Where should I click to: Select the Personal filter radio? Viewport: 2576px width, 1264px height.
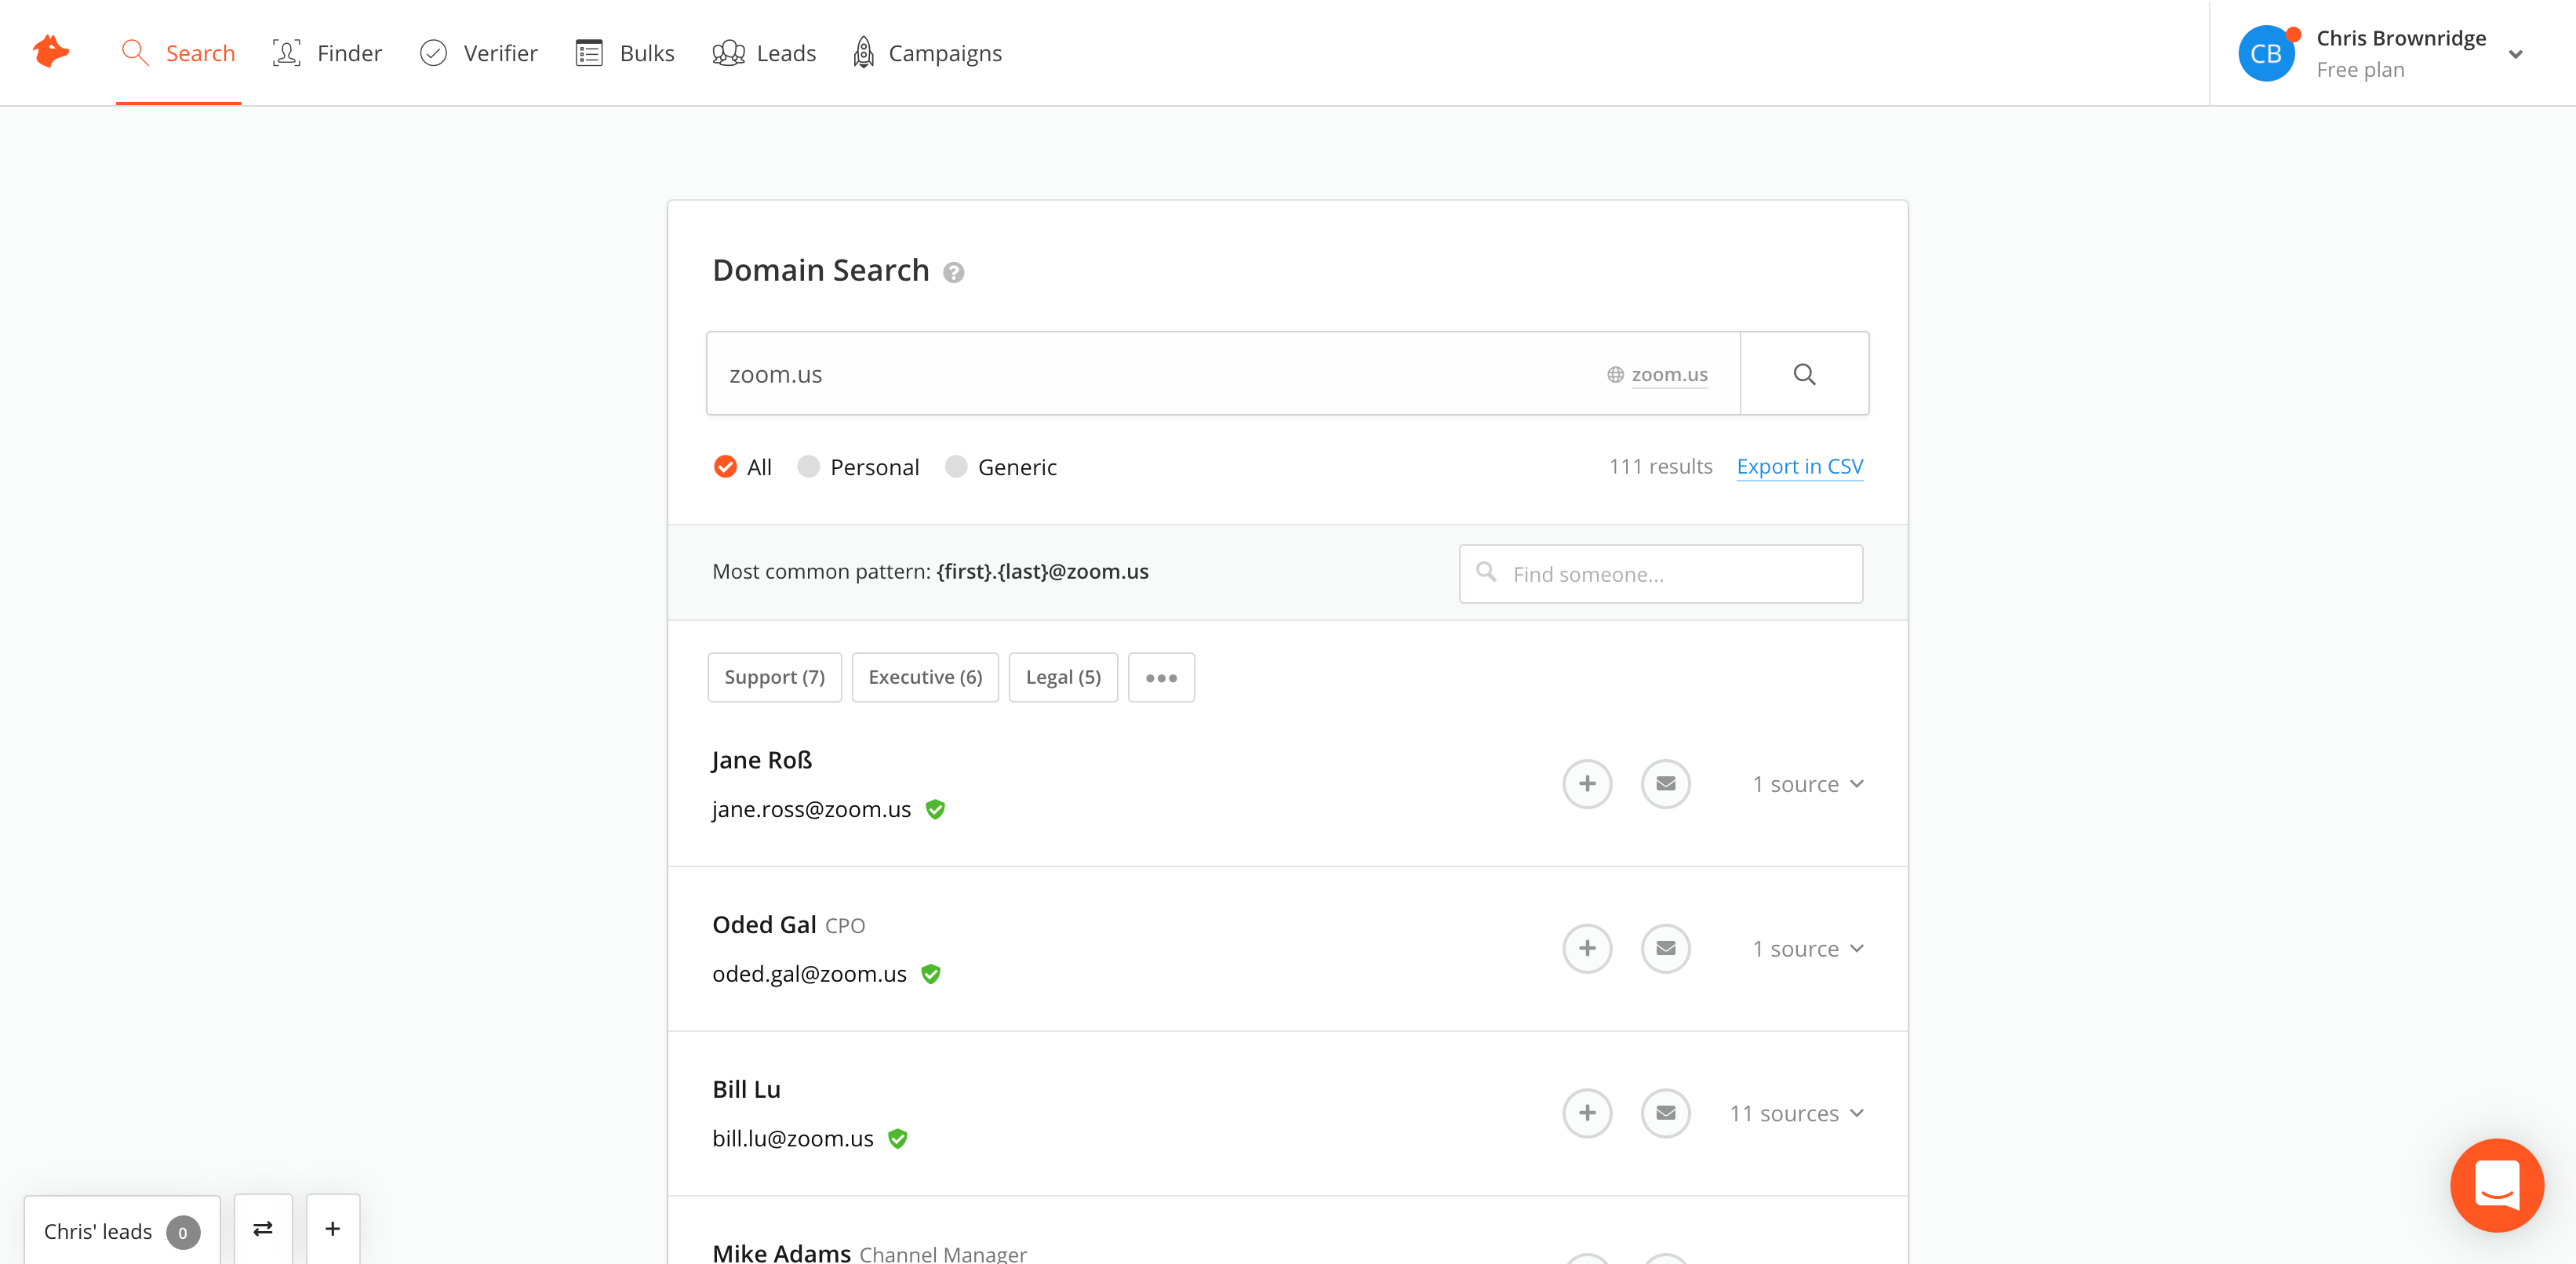(x=808, y=467)
